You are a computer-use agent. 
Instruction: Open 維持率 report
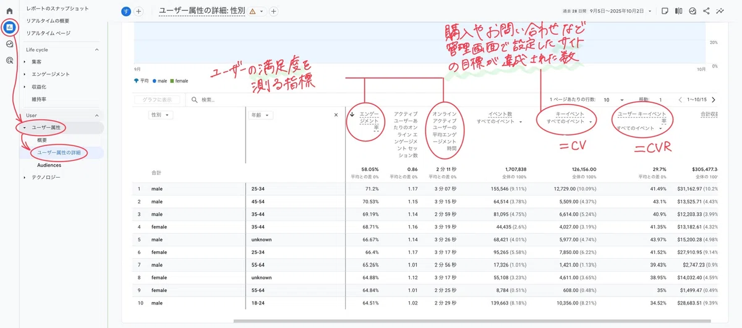(39, 99)
